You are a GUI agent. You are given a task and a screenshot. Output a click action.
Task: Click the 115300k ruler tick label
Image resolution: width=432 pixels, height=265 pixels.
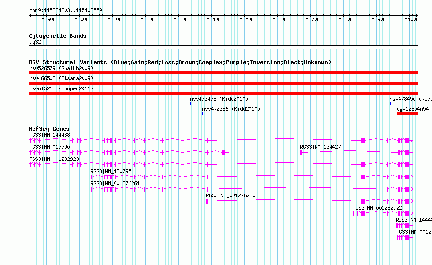tap(79, 19)
